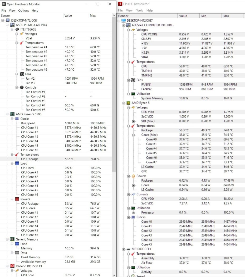This screenshot has width=245, height=277.
Task: Click the Open Hardware Monitor vertical scrollbar thumb
Action: click(114, 95)
